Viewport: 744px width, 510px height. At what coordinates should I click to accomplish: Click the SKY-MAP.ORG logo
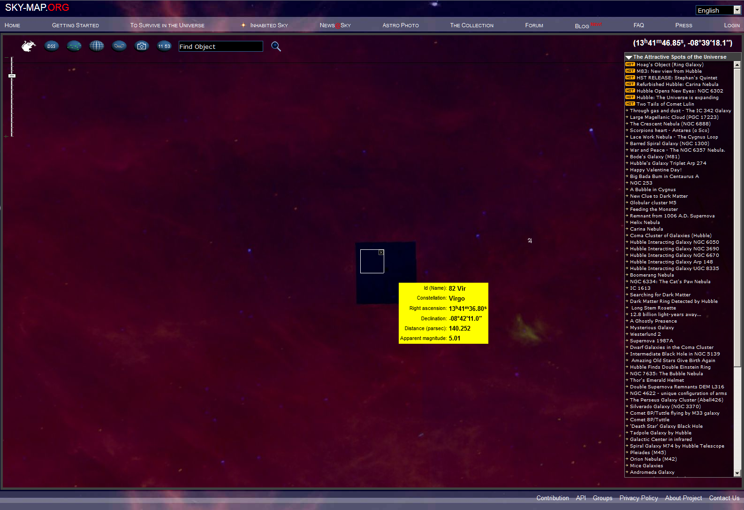pos(37,8)
